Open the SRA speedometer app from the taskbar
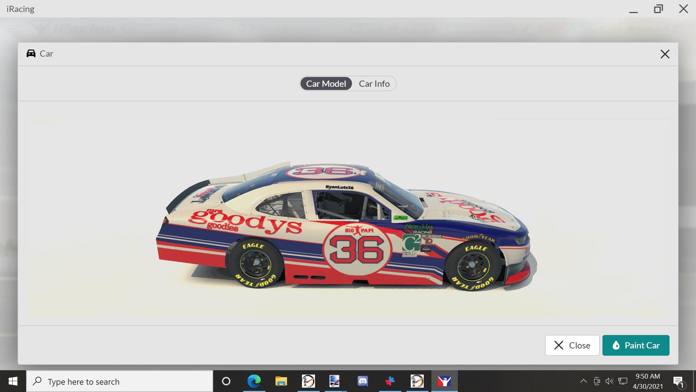Image resolution: width=696 pixels, height=392 pixels. [308, 381]
